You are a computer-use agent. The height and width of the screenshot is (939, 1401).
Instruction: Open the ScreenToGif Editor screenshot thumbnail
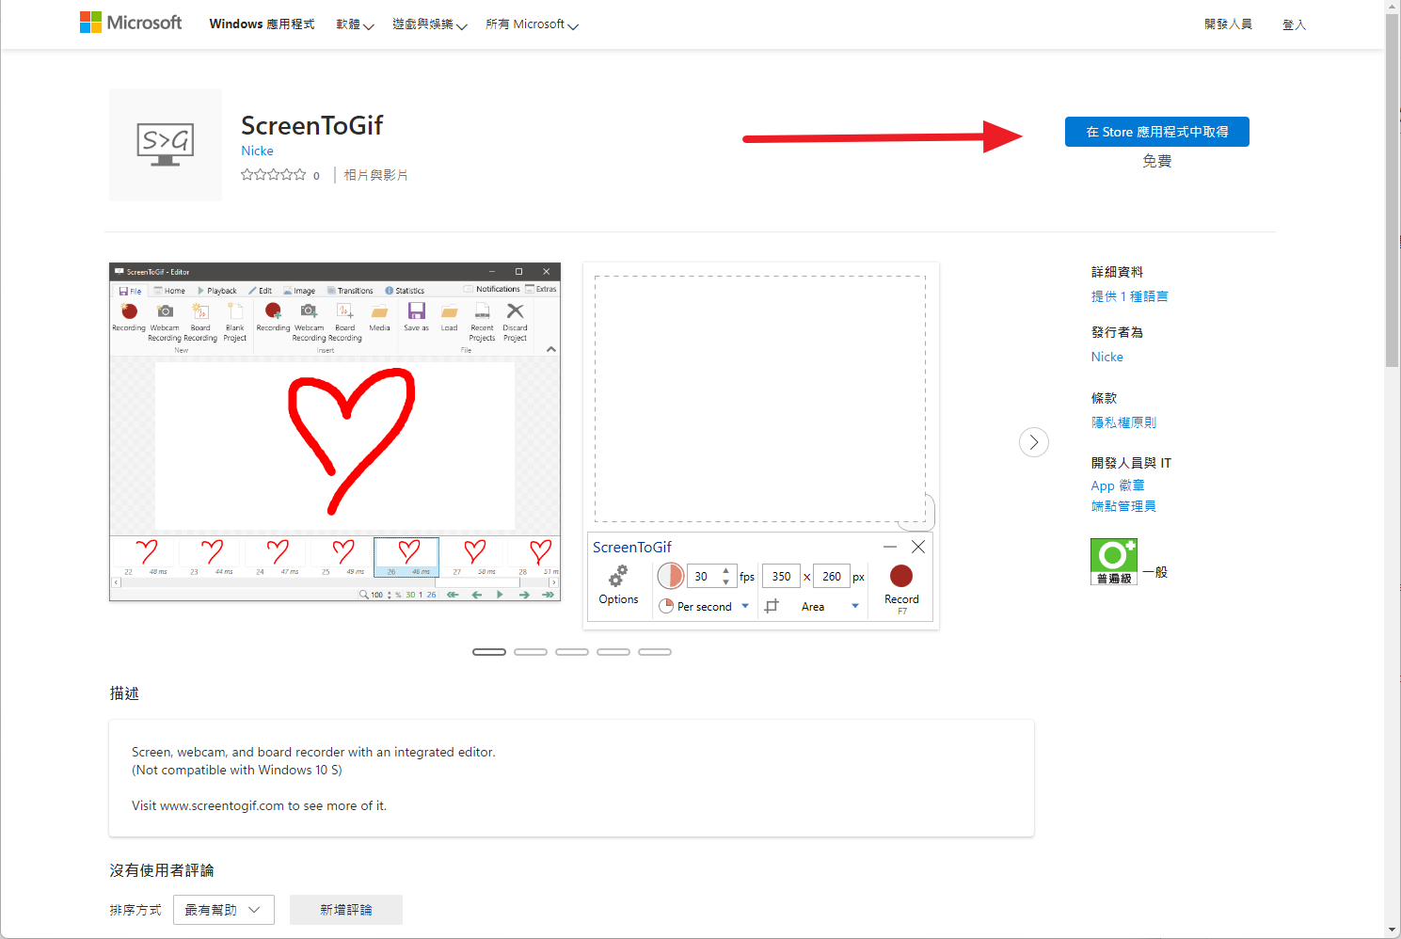click(x=335, y=432)
